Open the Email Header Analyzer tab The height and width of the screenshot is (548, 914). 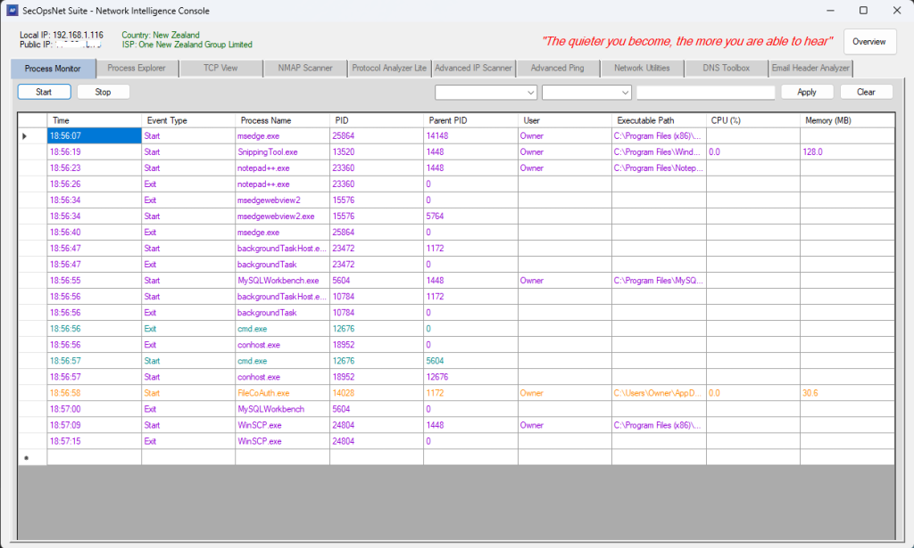pos(810,69)
